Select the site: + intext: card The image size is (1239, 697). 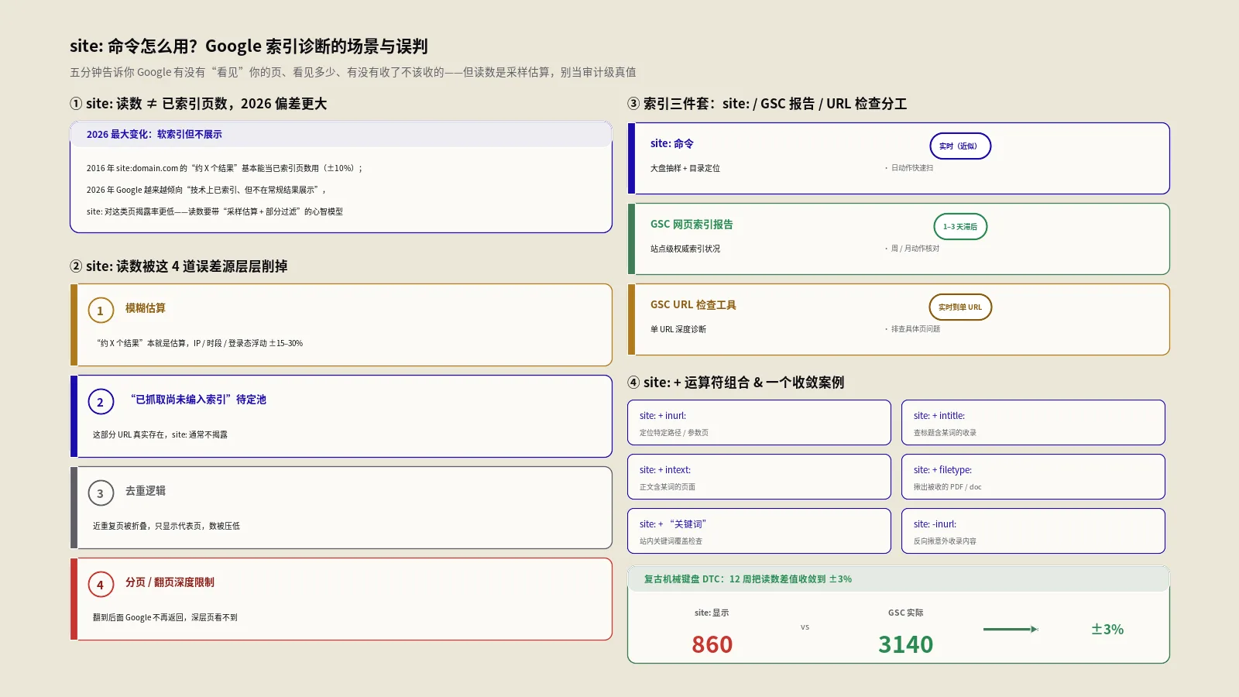point(759,476)
